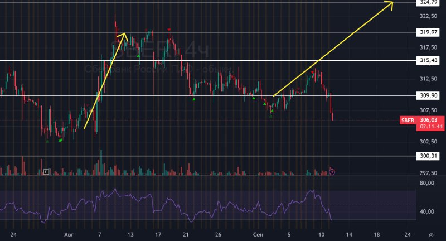This screenshot has width=446, height=241.
Task: Click the date label 10 on time axis
Action: pos(322,235)
